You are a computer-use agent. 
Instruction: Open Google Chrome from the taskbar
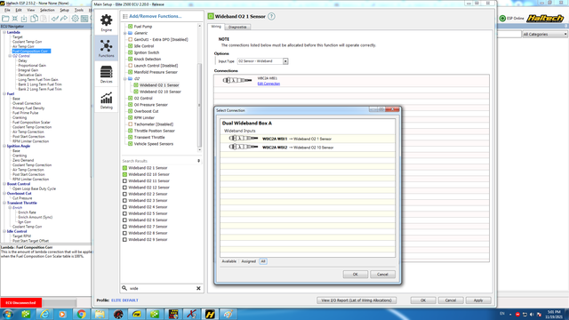click(81, 314)
